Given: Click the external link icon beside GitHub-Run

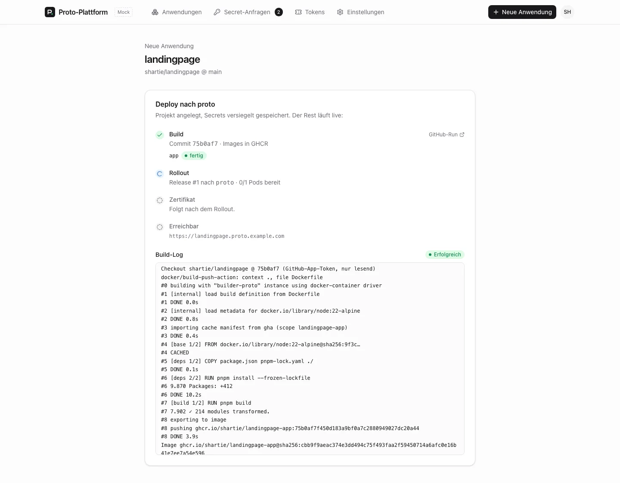Looking at the screenshot, I should pyautogui.click(x=462, y=135).
